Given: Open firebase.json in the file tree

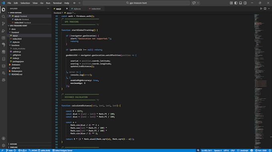Looking at the screenshot, I should [17, 71].
